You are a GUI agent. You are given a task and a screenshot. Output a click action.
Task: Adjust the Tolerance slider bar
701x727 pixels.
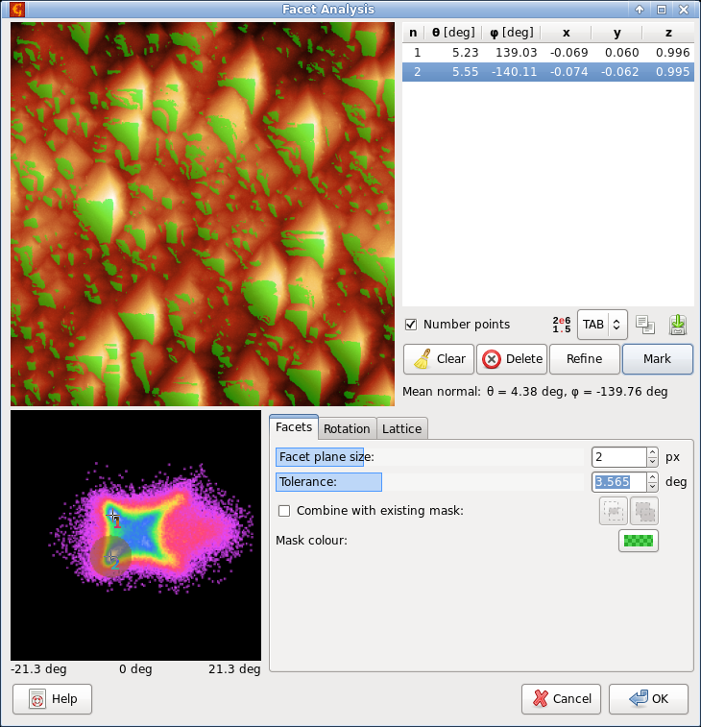pos(430,482)
